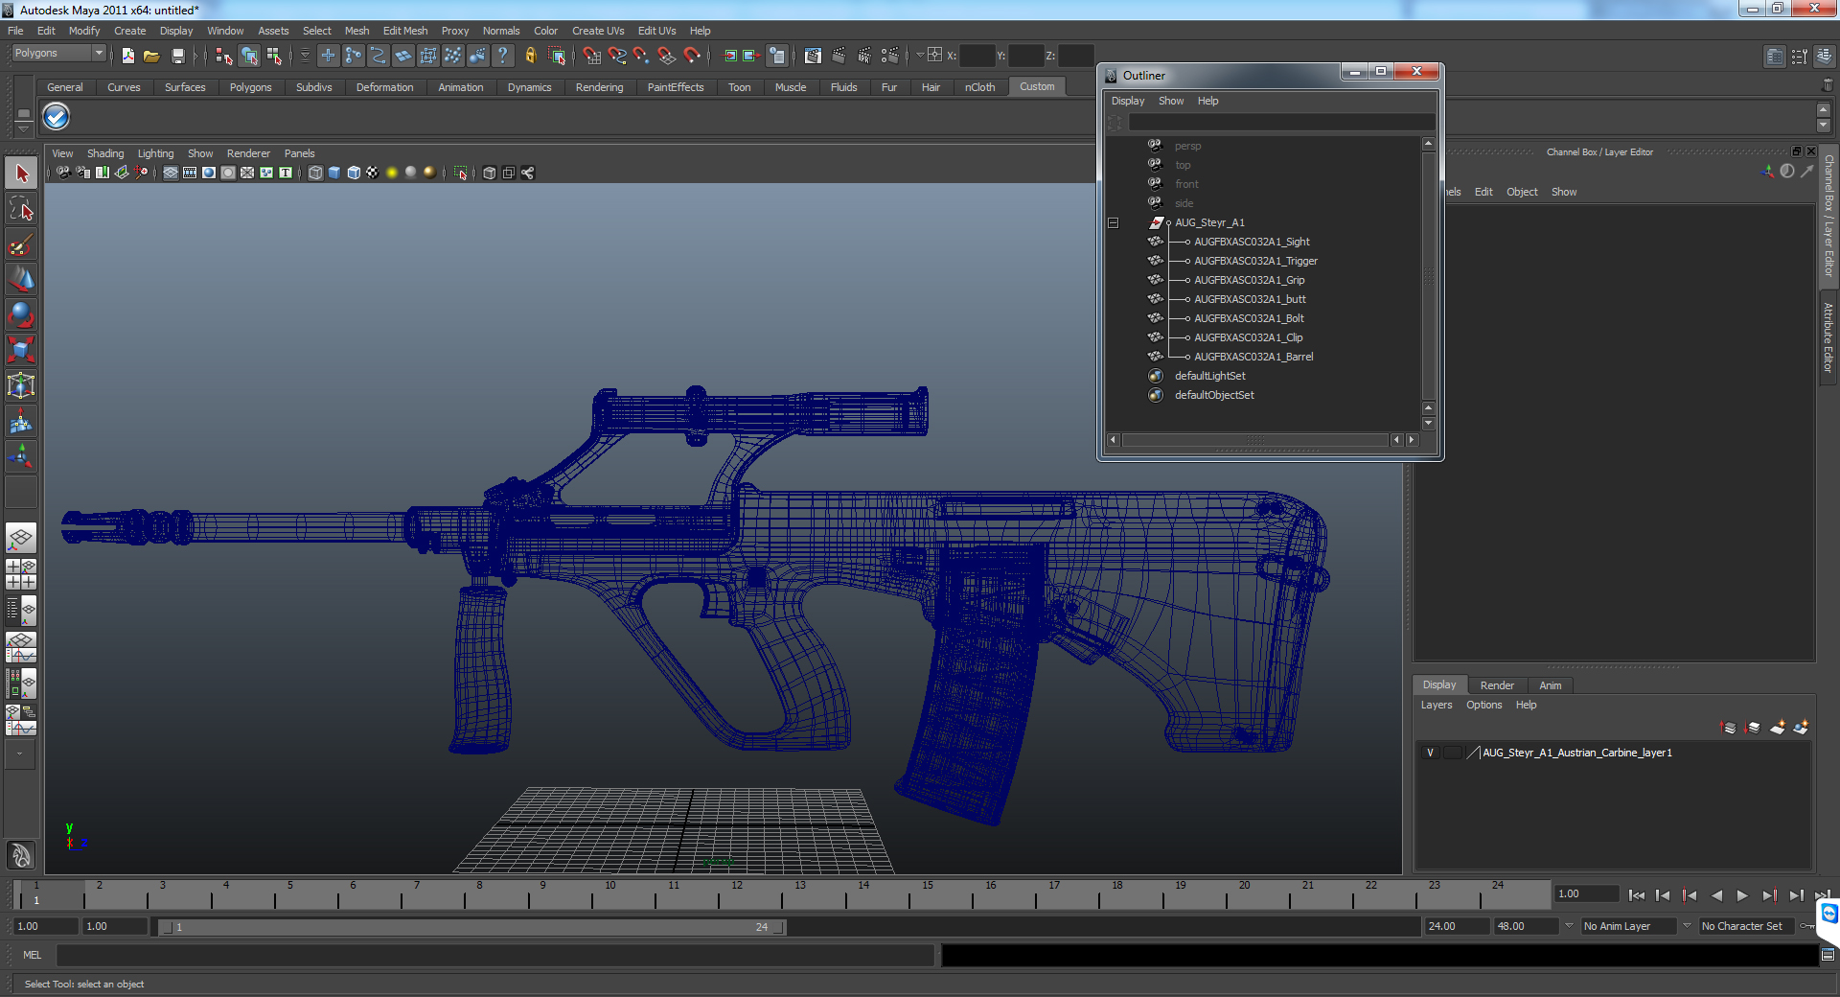Switch to four view layout
The height and width of the screenshot is (997, 1840).
pyautogui.click(x=21, y=574)
